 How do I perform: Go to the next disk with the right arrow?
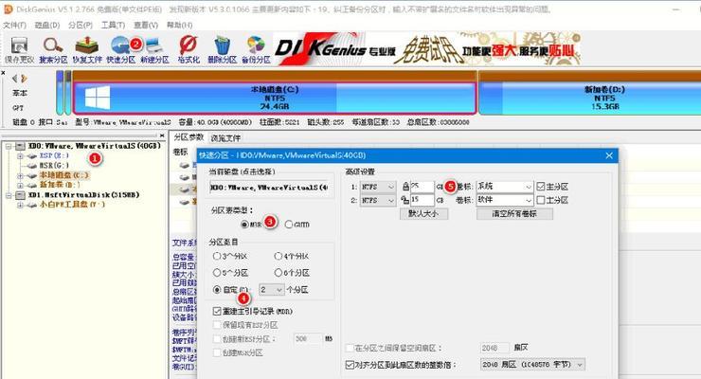[24, 79]
